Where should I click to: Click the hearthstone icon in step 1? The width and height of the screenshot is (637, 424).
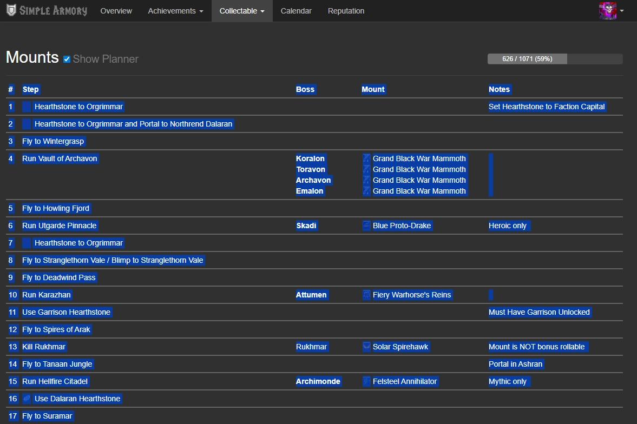[x=27, y=107]
